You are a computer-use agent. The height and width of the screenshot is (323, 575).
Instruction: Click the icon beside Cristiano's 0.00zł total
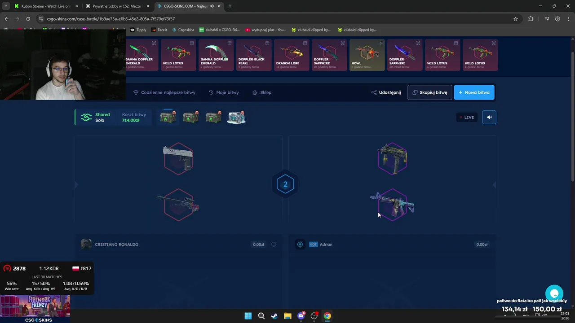[x=274, y=244]
